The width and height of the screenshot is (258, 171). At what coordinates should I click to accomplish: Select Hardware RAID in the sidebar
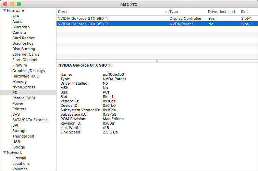click(x=26, y=76)
